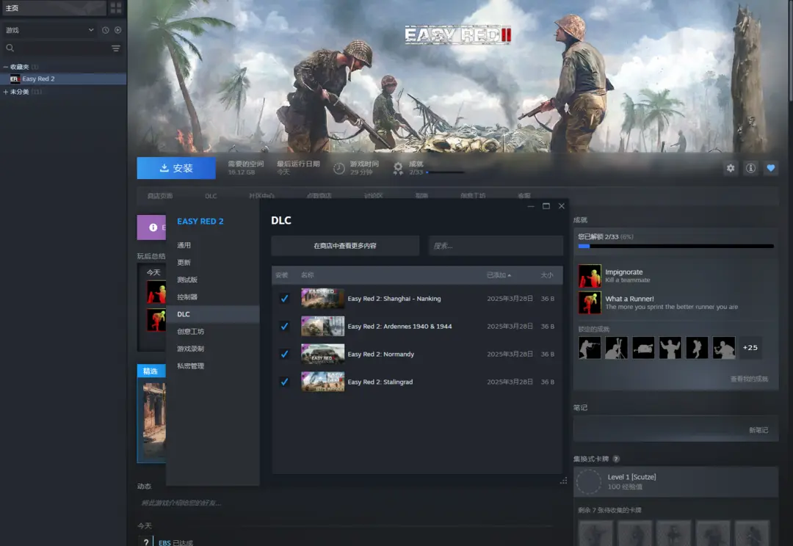Click the recent activity clock icon in sidebar
This screenshot has width=793, height=546.
coord(105,30)
